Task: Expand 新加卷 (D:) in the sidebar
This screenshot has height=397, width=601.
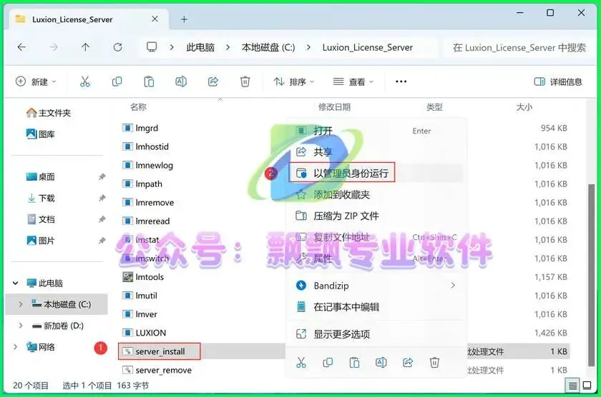Action: point(20,326)
